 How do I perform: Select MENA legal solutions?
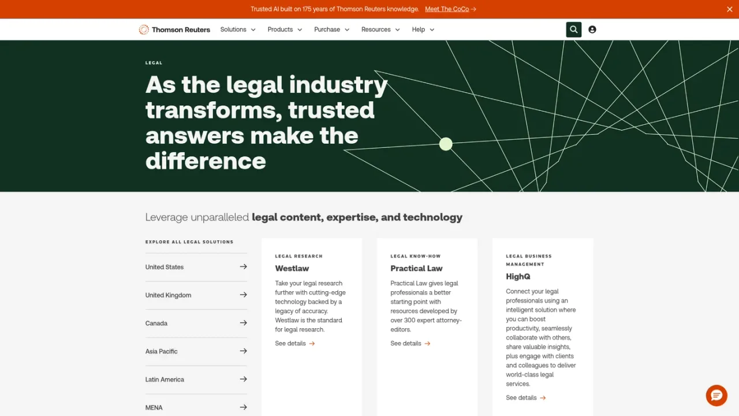click(x=196, y=407)
